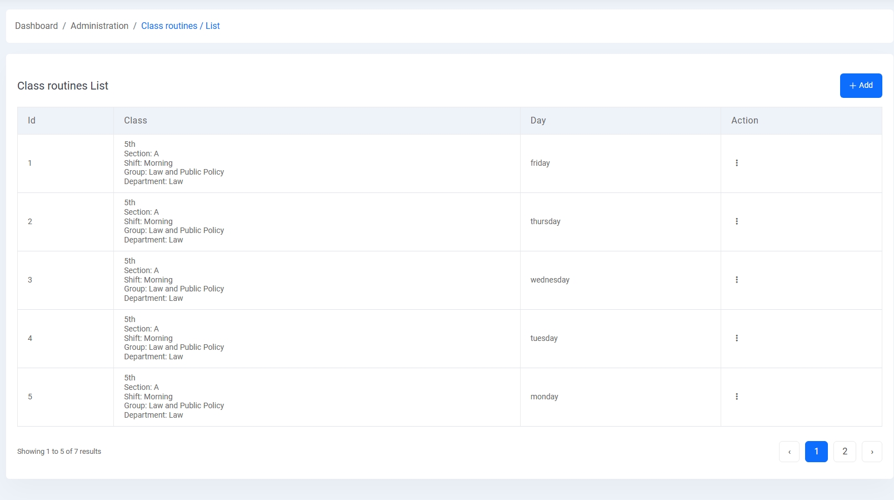The height and width of the screenshot is (500, 894).
Task: Click the Class column header
Action: [136, 121]
